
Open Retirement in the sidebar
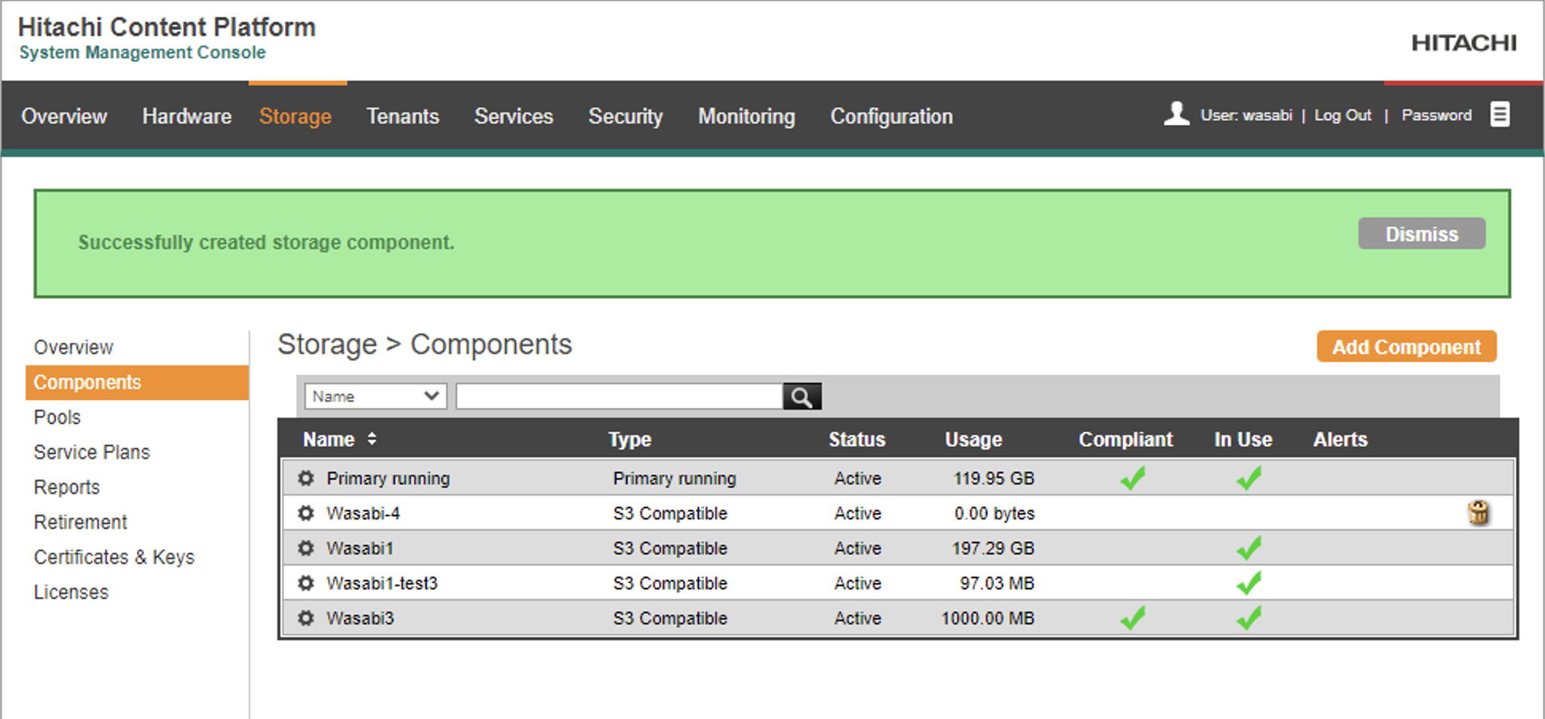[x=80, y=523]
